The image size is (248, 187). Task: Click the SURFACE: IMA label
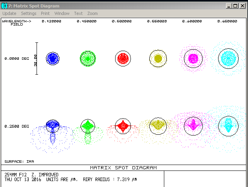[x=19, y=161]
